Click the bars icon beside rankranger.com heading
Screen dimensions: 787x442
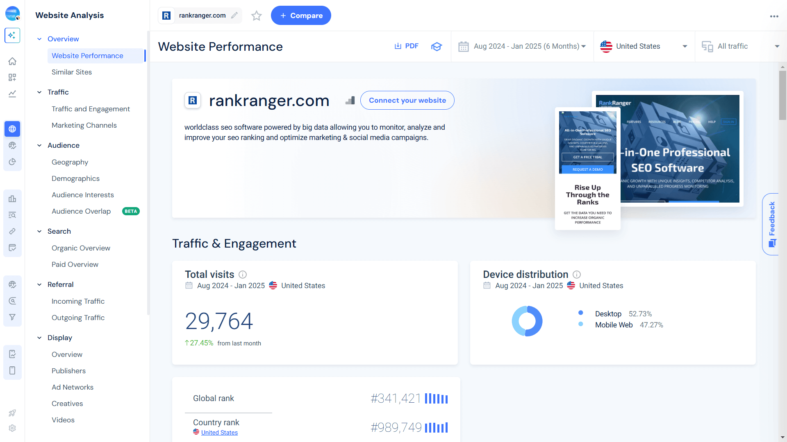[350, 100]
